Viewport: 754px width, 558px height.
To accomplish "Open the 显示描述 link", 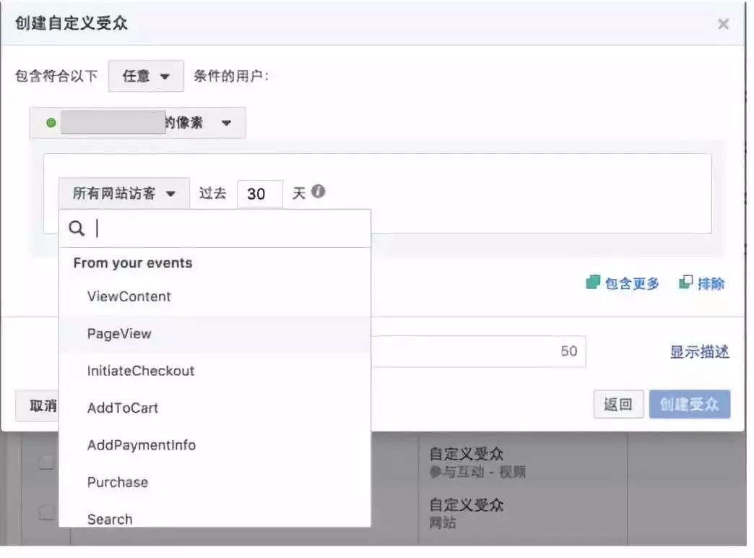I will coord(699,352).
